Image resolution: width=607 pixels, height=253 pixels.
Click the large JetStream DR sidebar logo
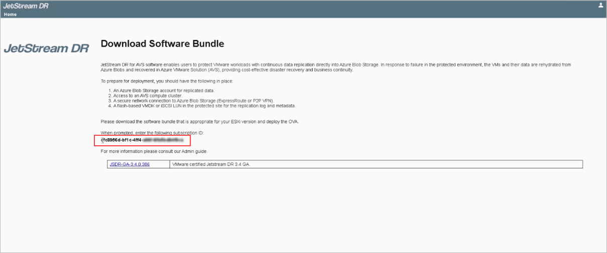pyautogui.click(x=46, y=49)
